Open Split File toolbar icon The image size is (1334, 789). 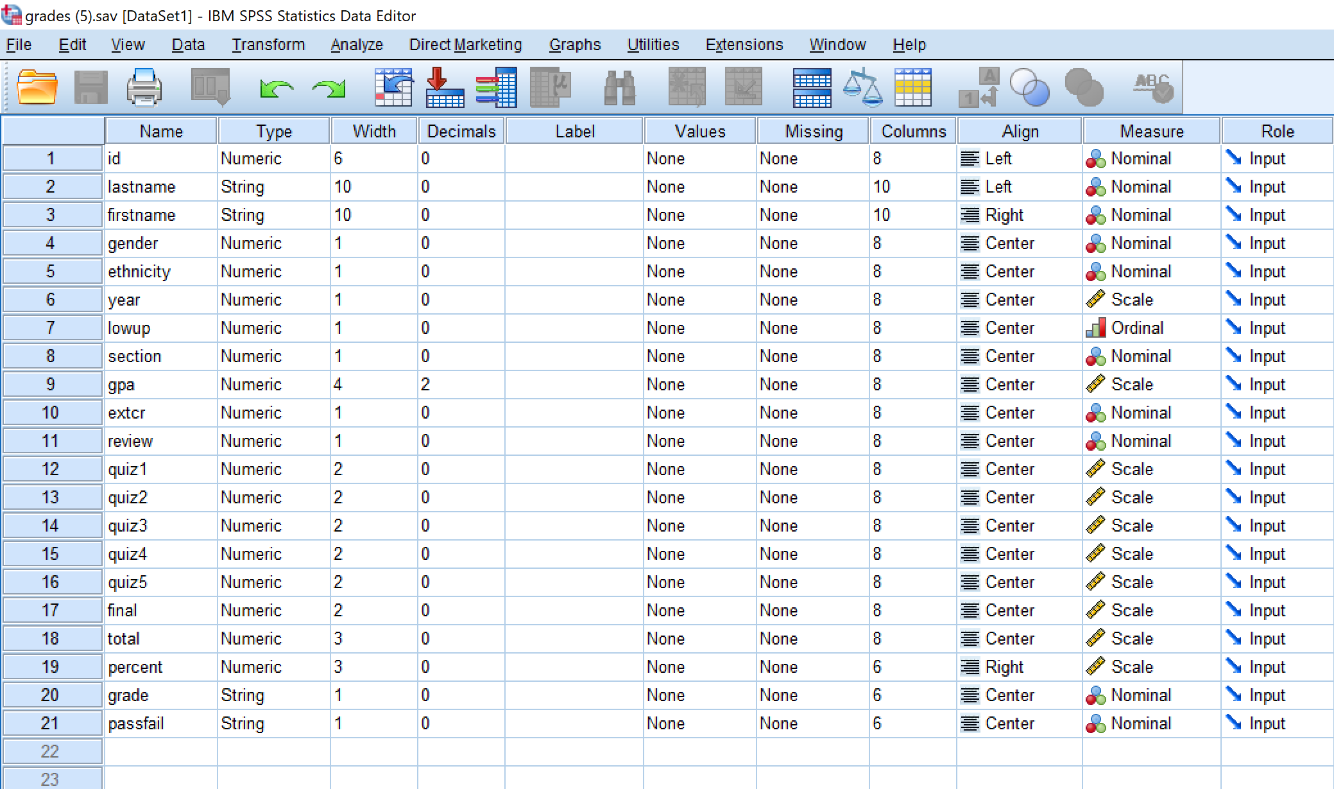(812, 87)
